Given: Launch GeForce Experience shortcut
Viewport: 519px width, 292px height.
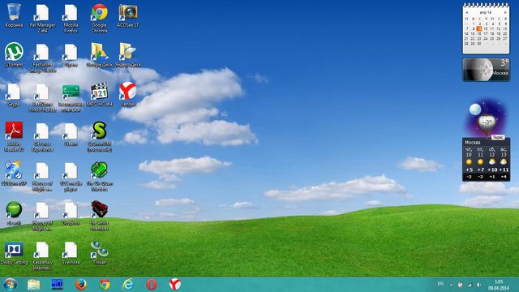Looking at the screenshot, I should click(x=42, y=137).
